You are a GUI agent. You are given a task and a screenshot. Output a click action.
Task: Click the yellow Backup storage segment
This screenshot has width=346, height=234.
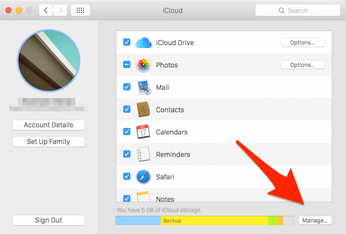(214, 220)
